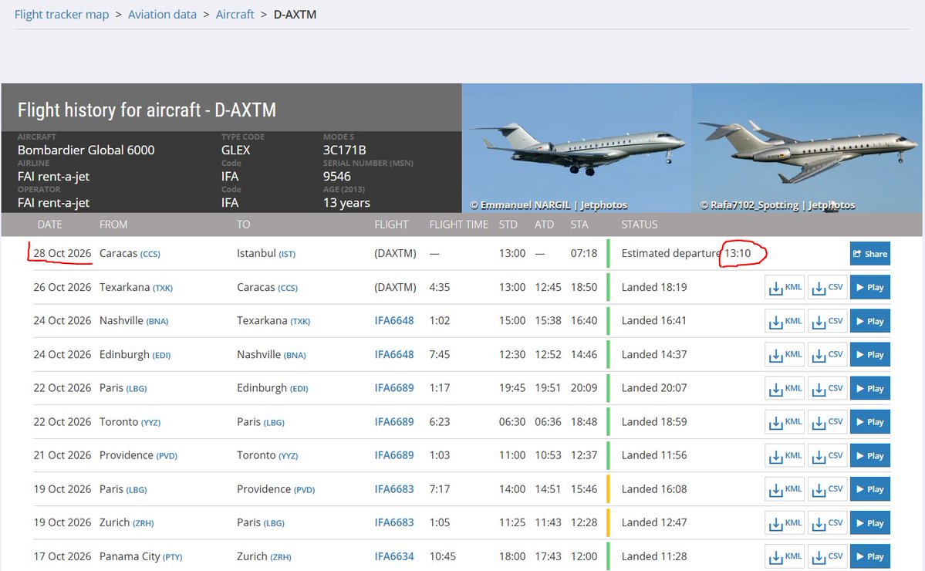Open flight IFA6683 from Zurich to Paris

(394, 522)
